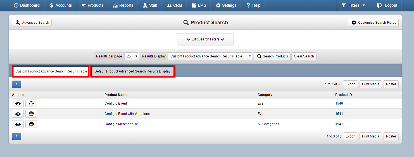The image size is (414, 157).
Task: Expand Edit Search Filters
Action: 205,39
